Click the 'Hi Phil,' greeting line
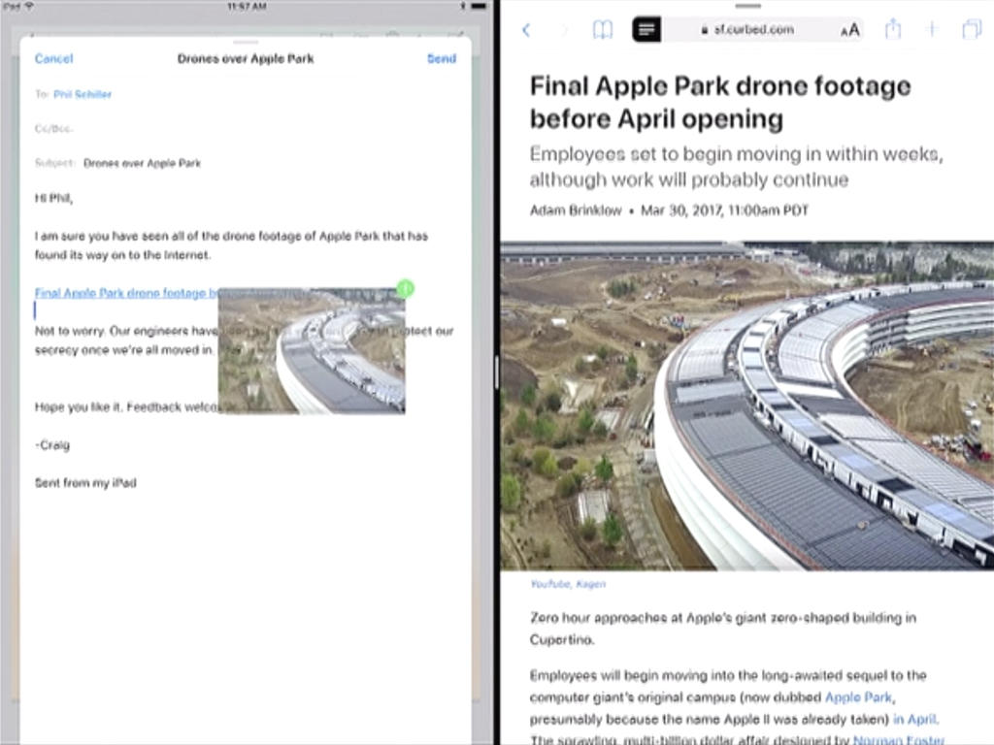 (x=54, y=198)
